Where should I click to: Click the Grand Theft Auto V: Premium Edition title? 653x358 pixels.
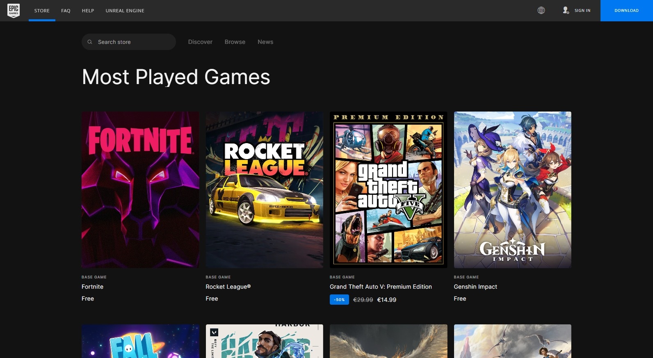(x=381, y=287)
